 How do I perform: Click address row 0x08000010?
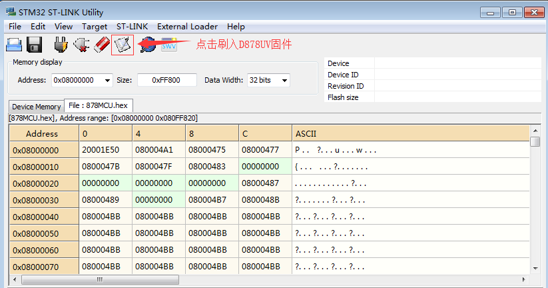44,167
